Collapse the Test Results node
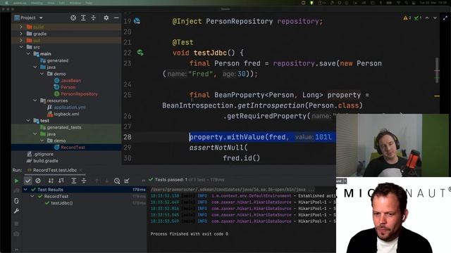 pyautogui.click(x=25, y=189)
